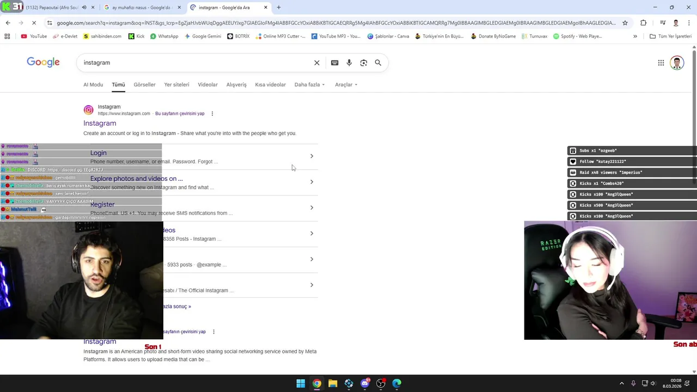Expand the Araçlar dropdown

click(x=346, y=85)
